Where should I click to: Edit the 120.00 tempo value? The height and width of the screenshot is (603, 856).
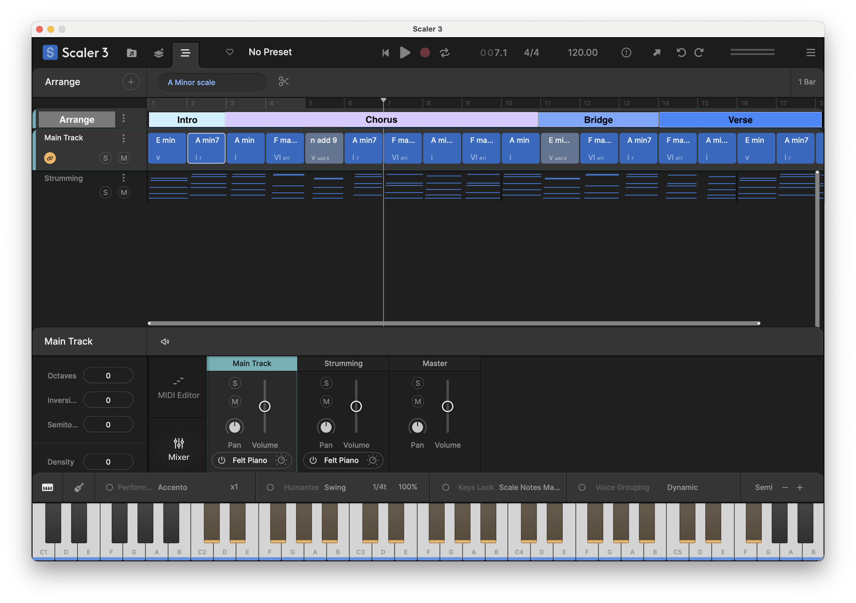(582, 52)
